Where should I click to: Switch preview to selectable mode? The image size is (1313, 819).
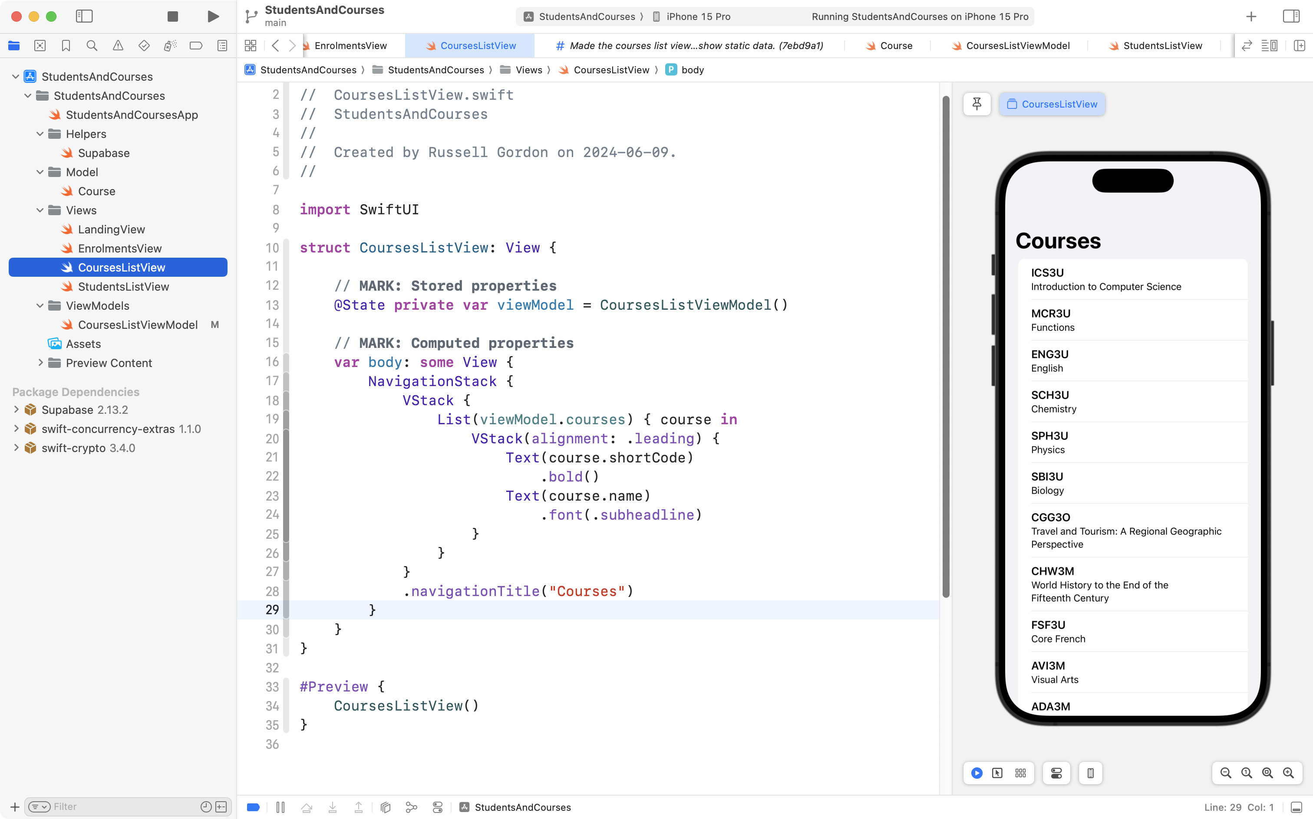[997, 773]
